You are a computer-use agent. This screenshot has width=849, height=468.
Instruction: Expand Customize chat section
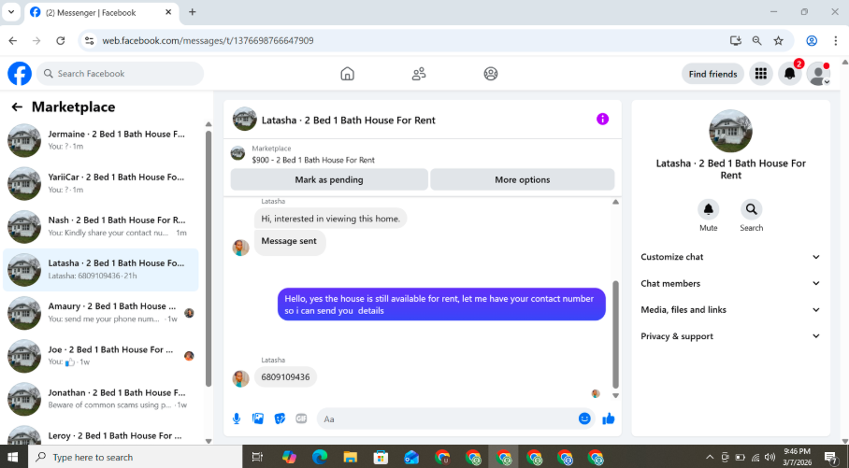pyautogui.click(x=730, y=257)
